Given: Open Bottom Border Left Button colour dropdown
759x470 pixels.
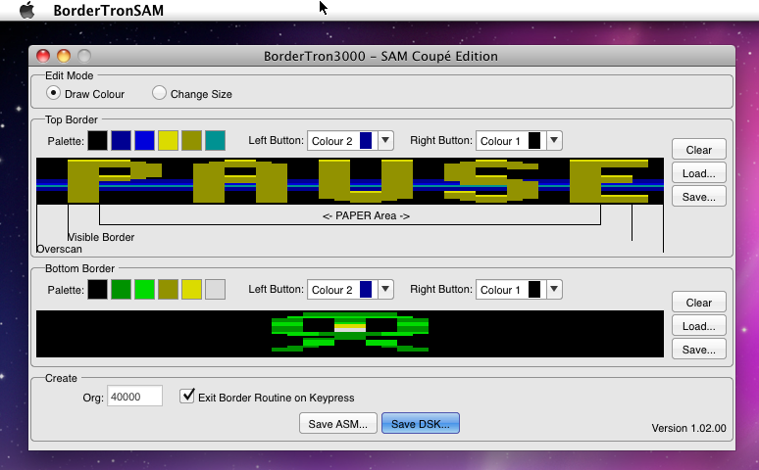Looking at the screenshot, I should 350,290.
